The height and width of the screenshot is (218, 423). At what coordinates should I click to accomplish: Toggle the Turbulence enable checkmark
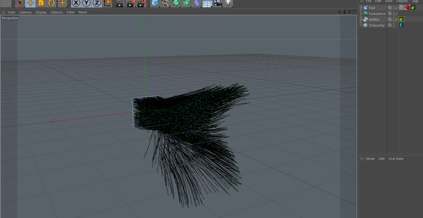click(396, 14)
